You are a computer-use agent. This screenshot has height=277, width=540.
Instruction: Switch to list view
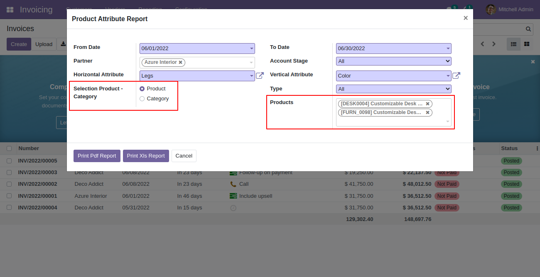point(513,44)
